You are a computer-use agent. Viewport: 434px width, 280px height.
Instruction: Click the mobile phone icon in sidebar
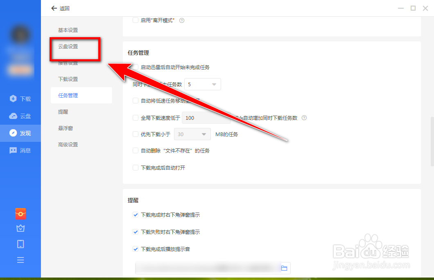(x=20, y=244)
